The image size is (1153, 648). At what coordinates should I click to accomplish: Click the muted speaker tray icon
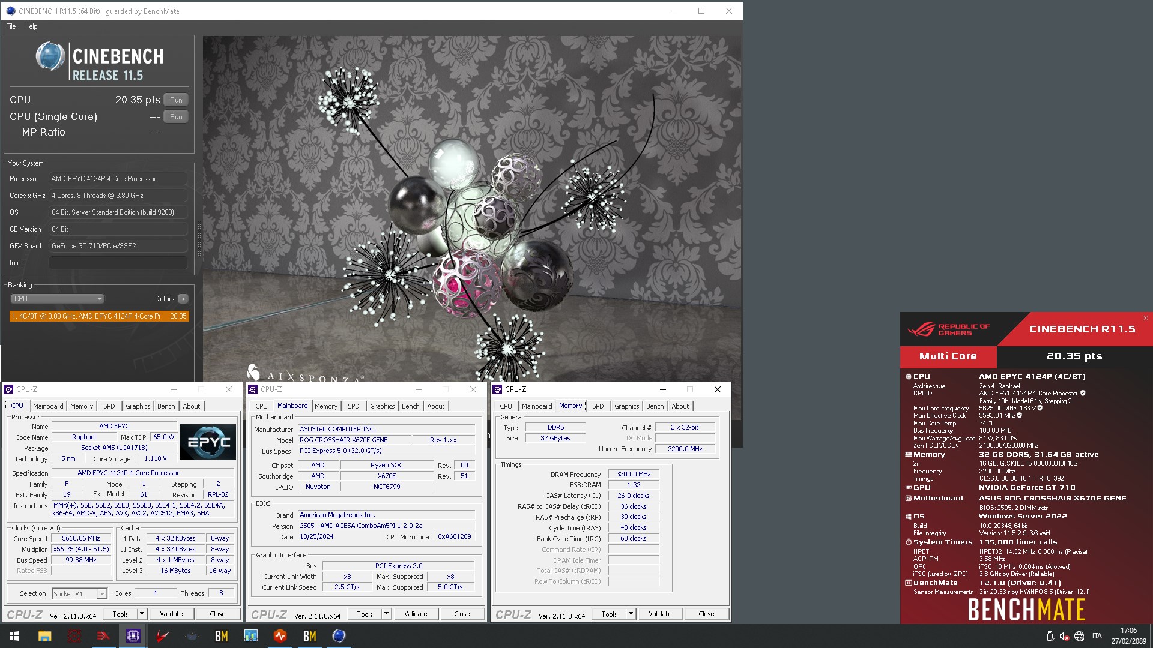[1064, 636]
